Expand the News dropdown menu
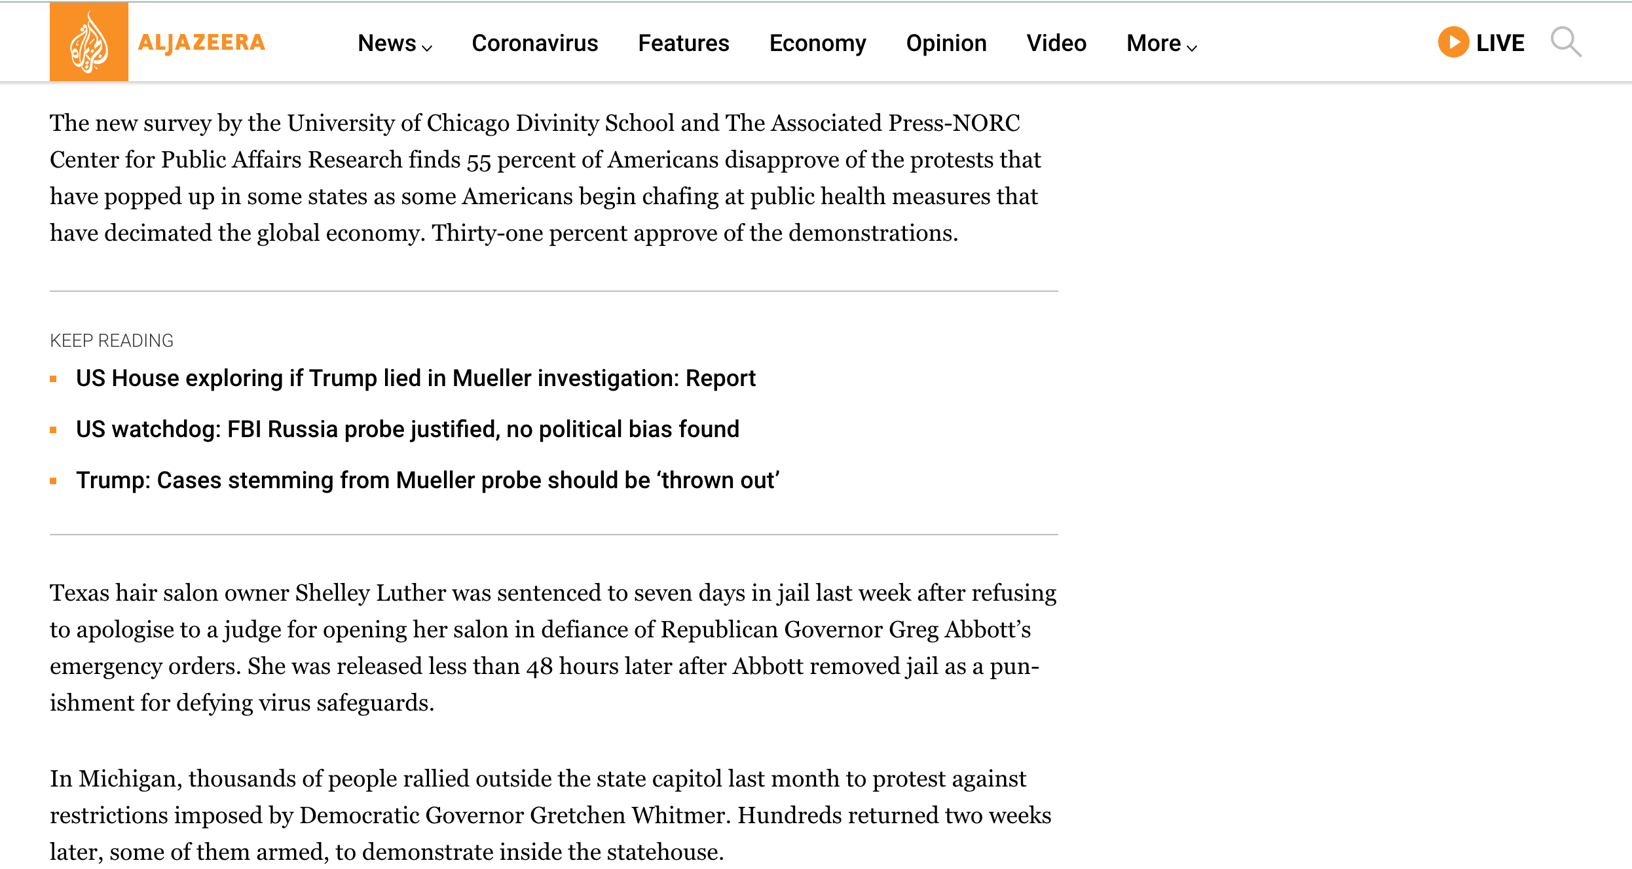The image size is (1632, 869). (x=387, y=43)
